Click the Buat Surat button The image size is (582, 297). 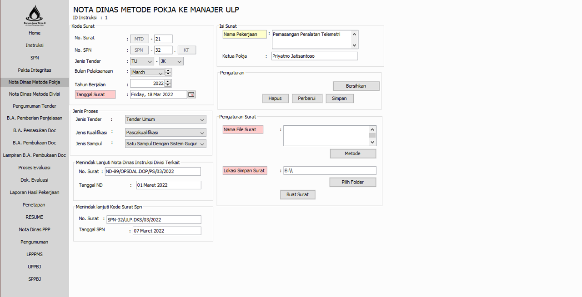(297, 194)
